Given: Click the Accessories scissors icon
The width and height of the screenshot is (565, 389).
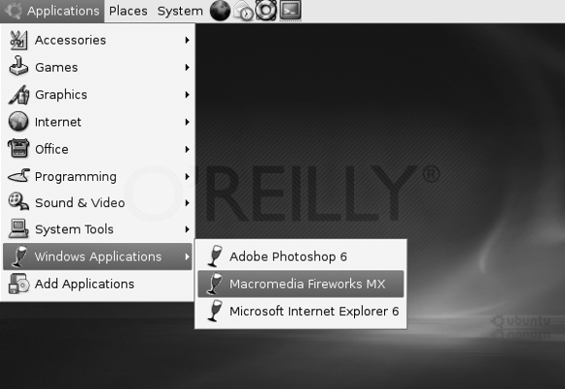Looking at the screenshot, I should point(18,40).
